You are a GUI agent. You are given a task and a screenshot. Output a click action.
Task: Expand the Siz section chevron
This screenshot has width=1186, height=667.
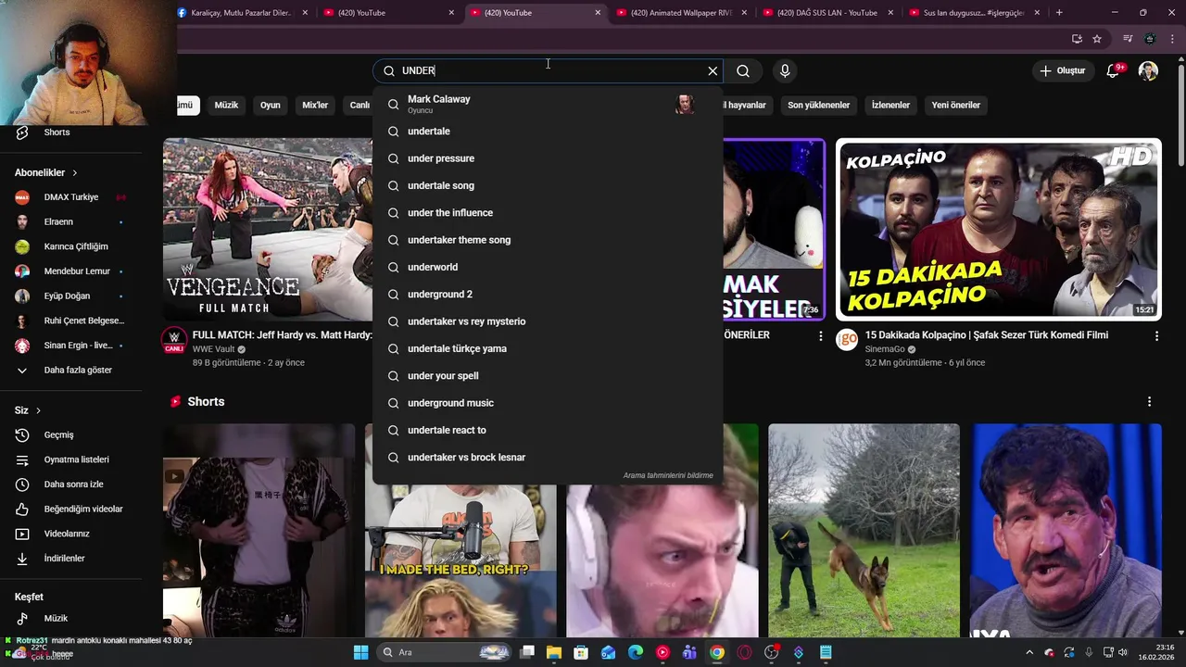tap(38, 410)
